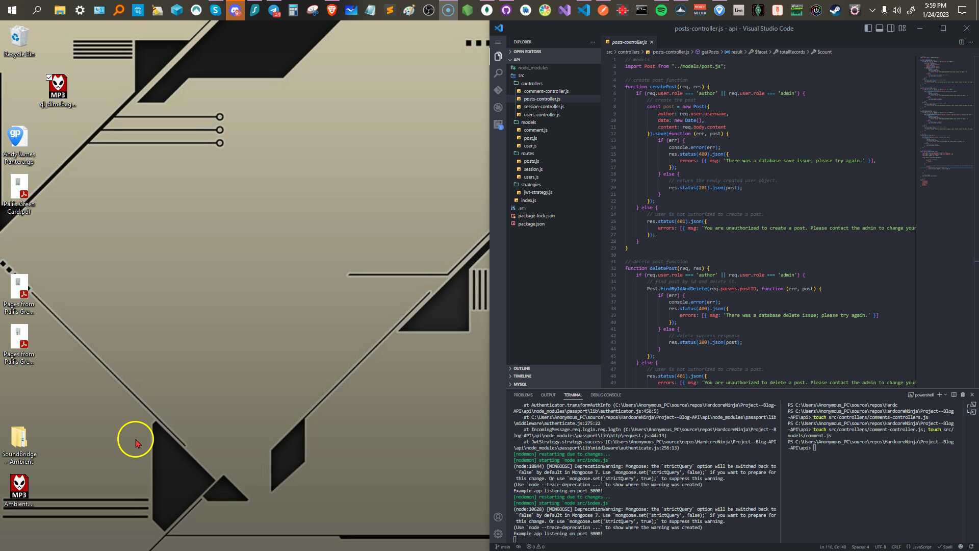Open the new terminal launch profile dropdown
The image size is (979, 551).
coord(946,394)
